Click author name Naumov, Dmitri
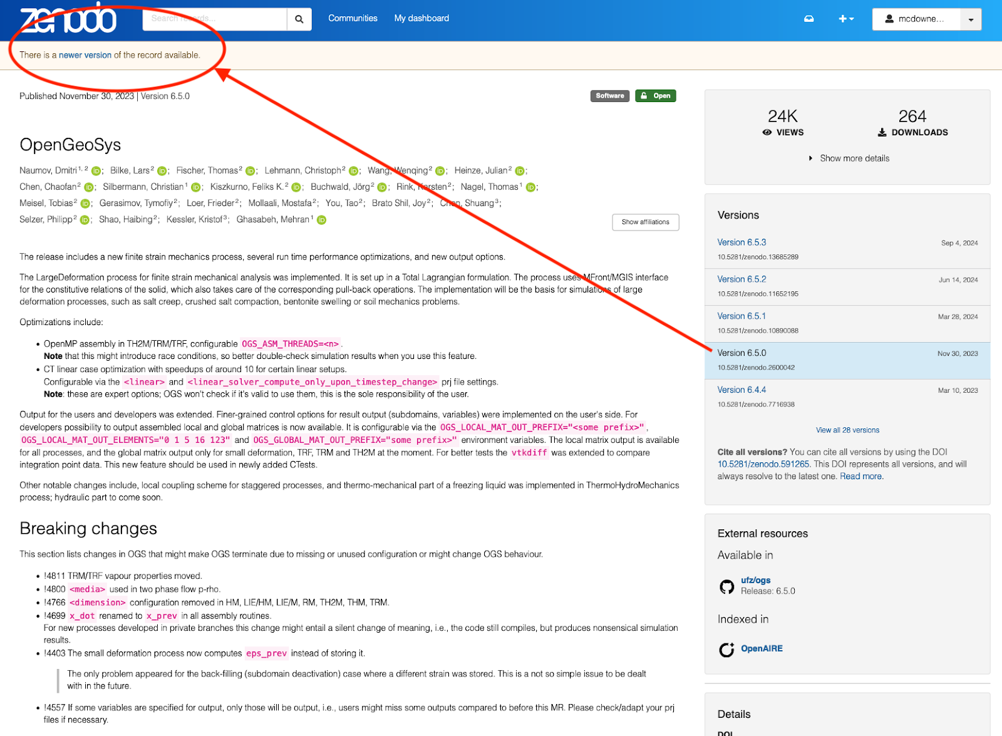 [48, 171]
